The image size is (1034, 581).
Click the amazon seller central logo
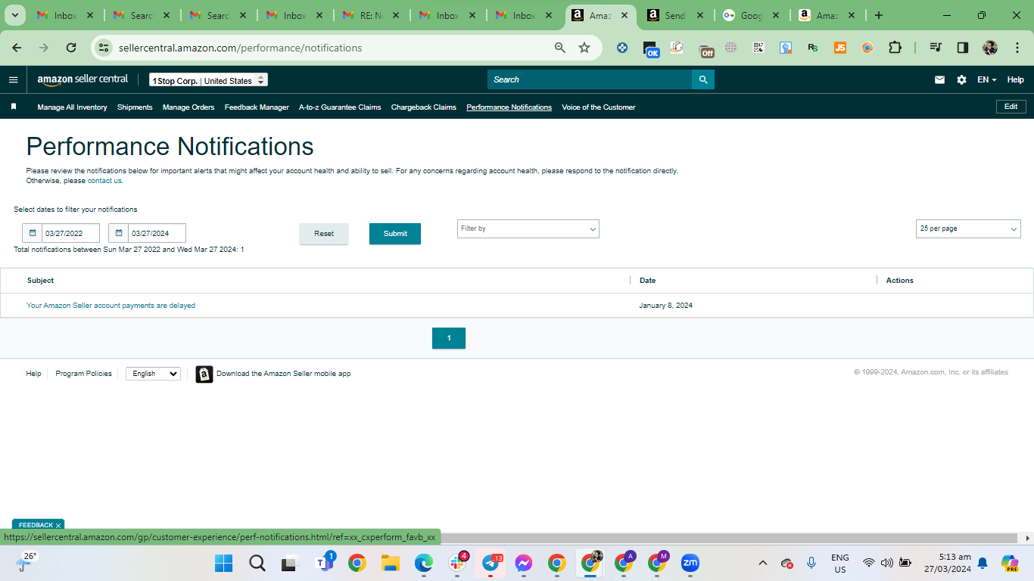pyautogui.click(x=83, y=79)
